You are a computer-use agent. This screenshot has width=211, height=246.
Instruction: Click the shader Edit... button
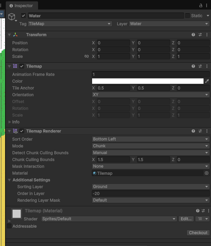[x=186, y=219]
